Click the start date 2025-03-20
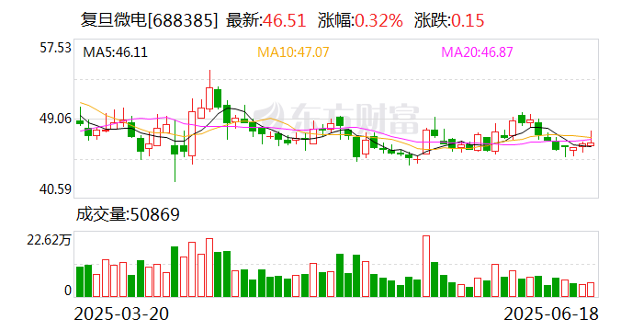The image size is (632, 331). [x=121, y=314]
